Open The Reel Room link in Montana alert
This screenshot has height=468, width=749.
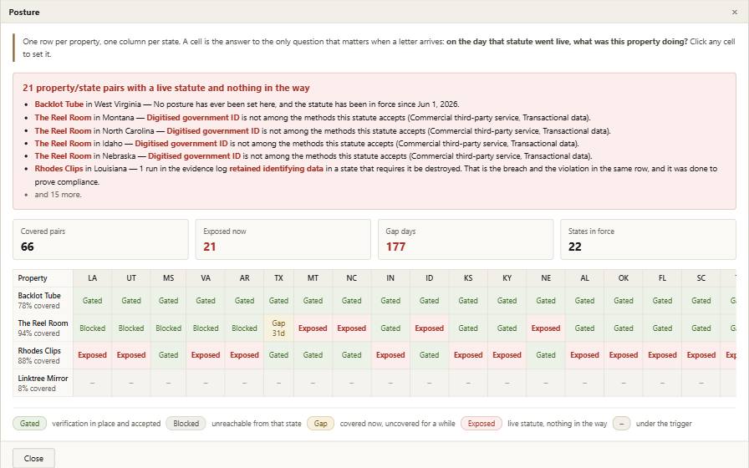click(x=63, y=118)
